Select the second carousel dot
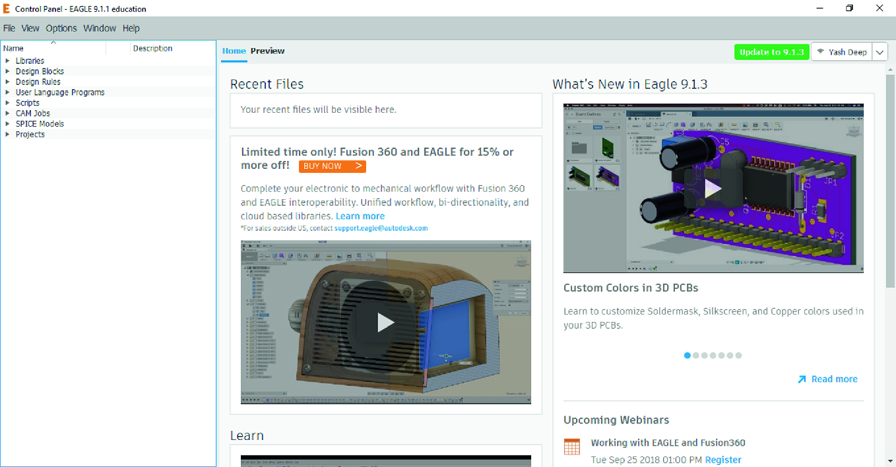896x467 pixels. [x=696, y=356]
